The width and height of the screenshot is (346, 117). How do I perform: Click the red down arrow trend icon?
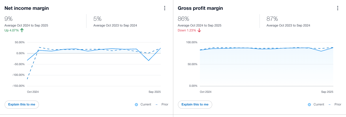coord(199,30)
